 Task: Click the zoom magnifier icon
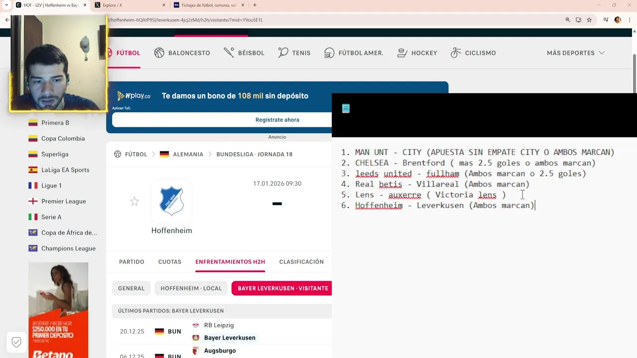point(568,20)
